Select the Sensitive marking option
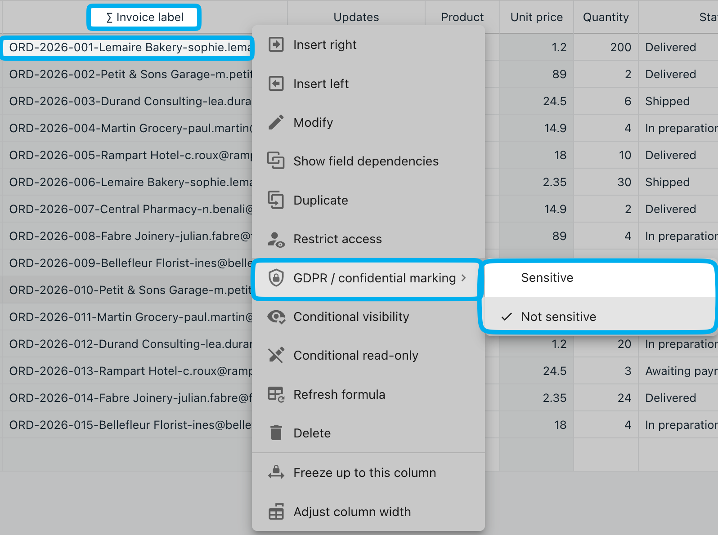 point(599,278)
